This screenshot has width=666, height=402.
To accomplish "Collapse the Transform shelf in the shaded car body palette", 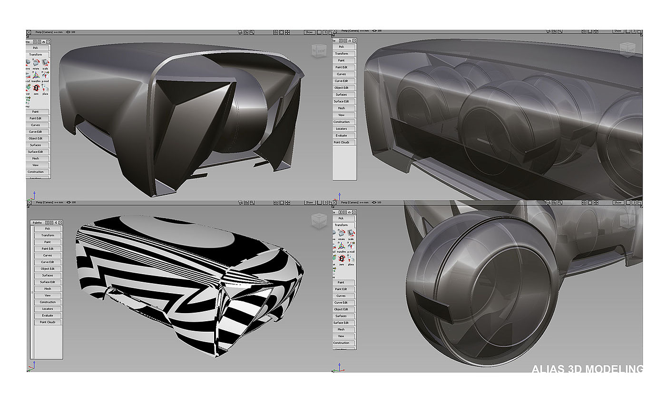I will (36, 54).
